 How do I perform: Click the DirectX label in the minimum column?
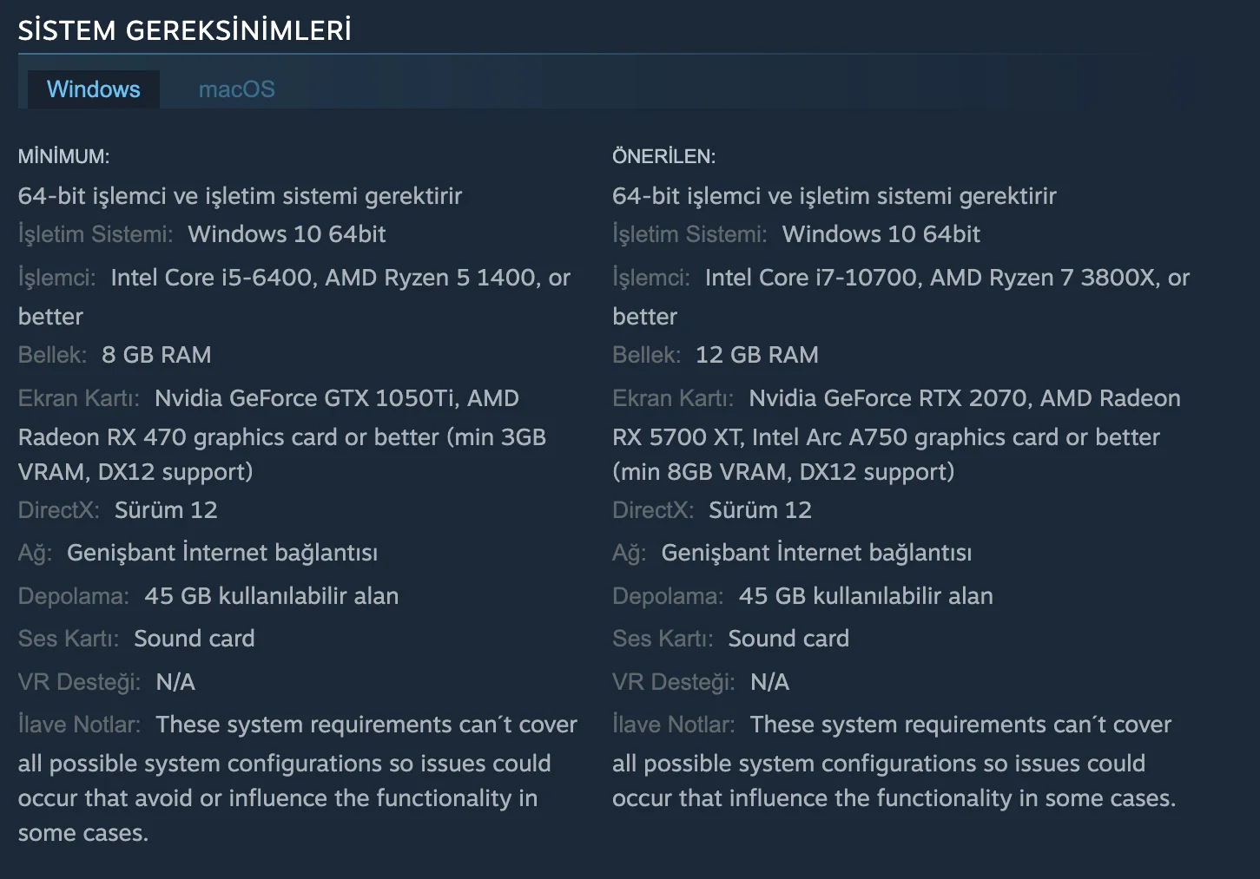point(58,510)
